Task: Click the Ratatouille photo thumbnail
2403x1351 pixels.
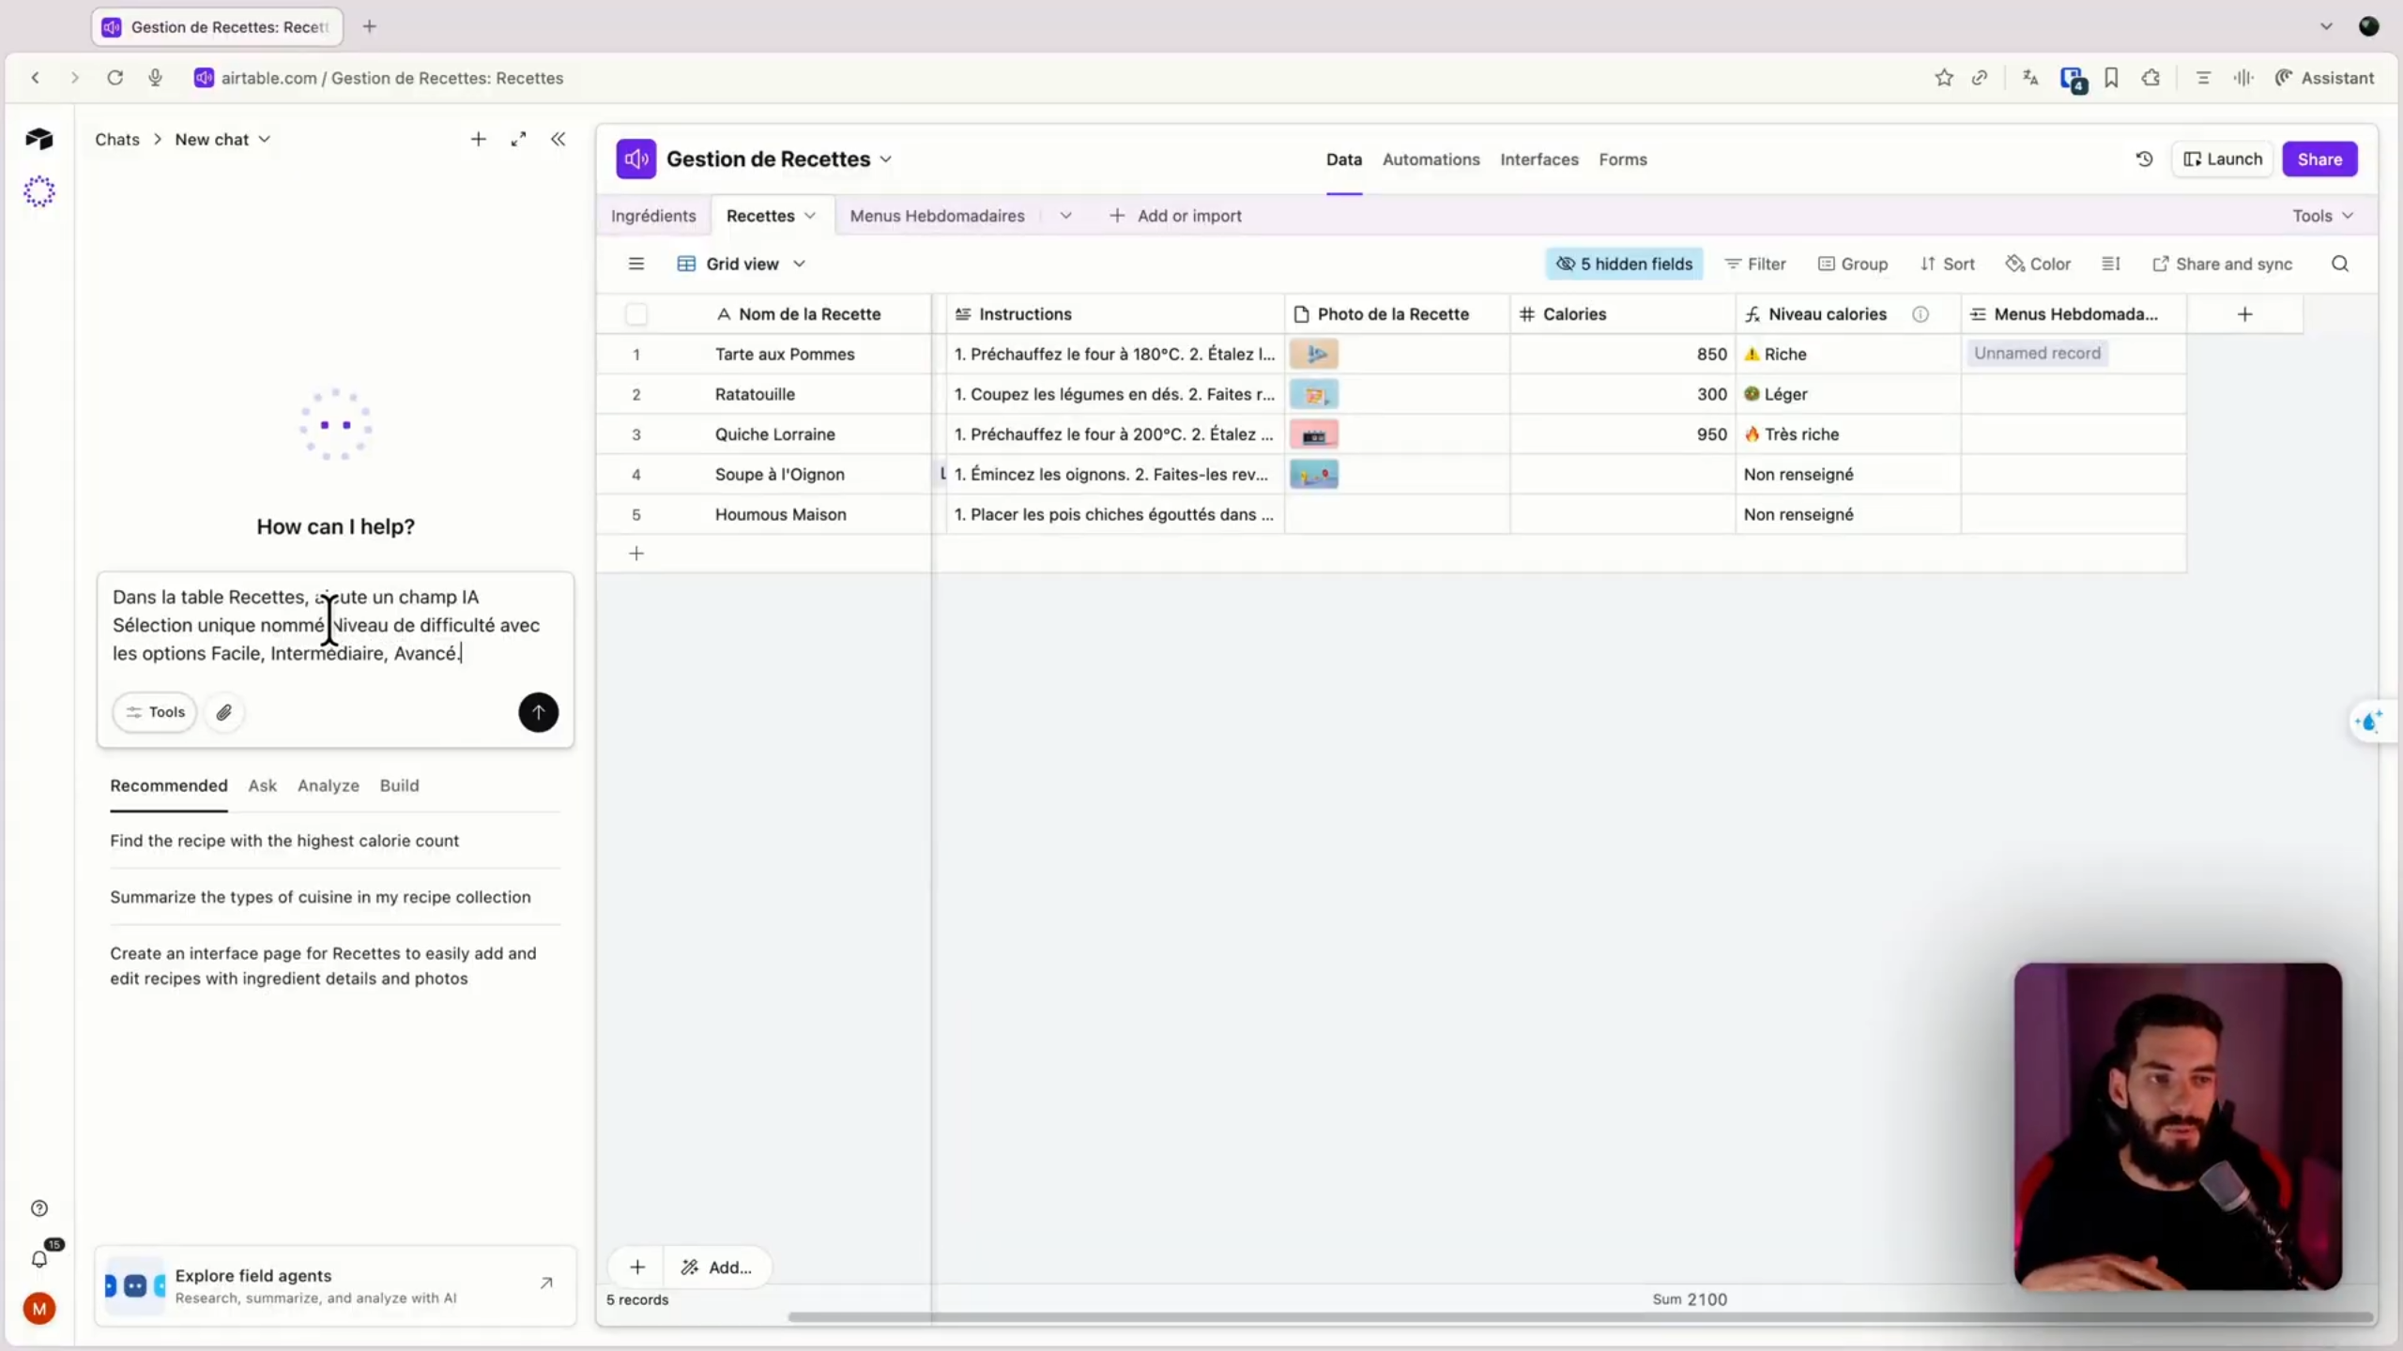Action: tap(1314, 394)
